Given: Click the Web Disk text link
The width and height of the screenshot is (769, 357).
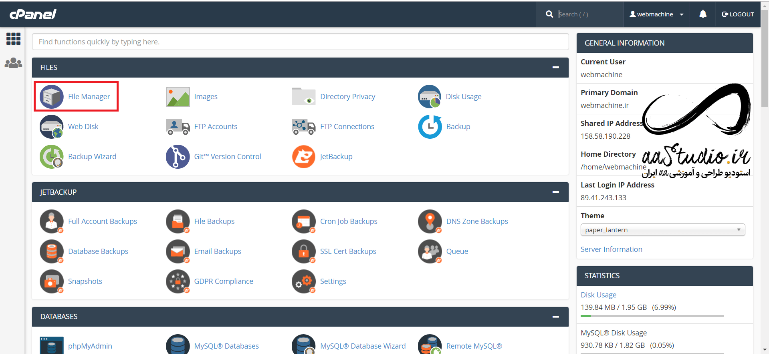Looking at the screenshot, I should [x=83, y=127].
